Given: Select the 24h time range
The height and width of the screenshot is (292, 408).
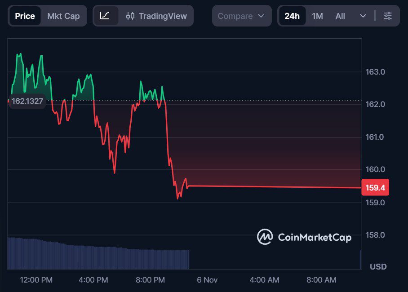Looking at the screenshot, I should pyautogui.click(x=292, y=16).
